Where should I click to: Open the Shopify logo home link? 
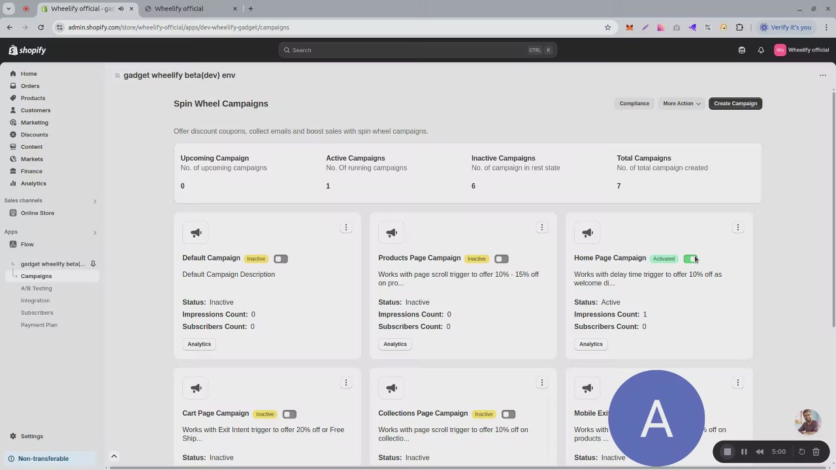pos(27,50)
